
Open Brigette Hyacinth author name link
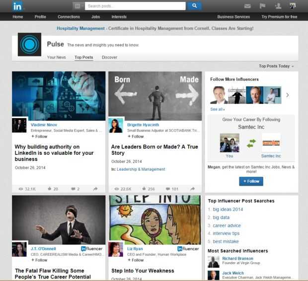pos(143,125)
